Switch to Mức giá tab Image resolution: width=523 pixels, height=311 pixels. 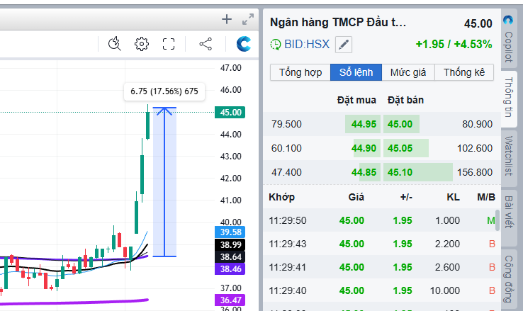[x=408, y=72]
